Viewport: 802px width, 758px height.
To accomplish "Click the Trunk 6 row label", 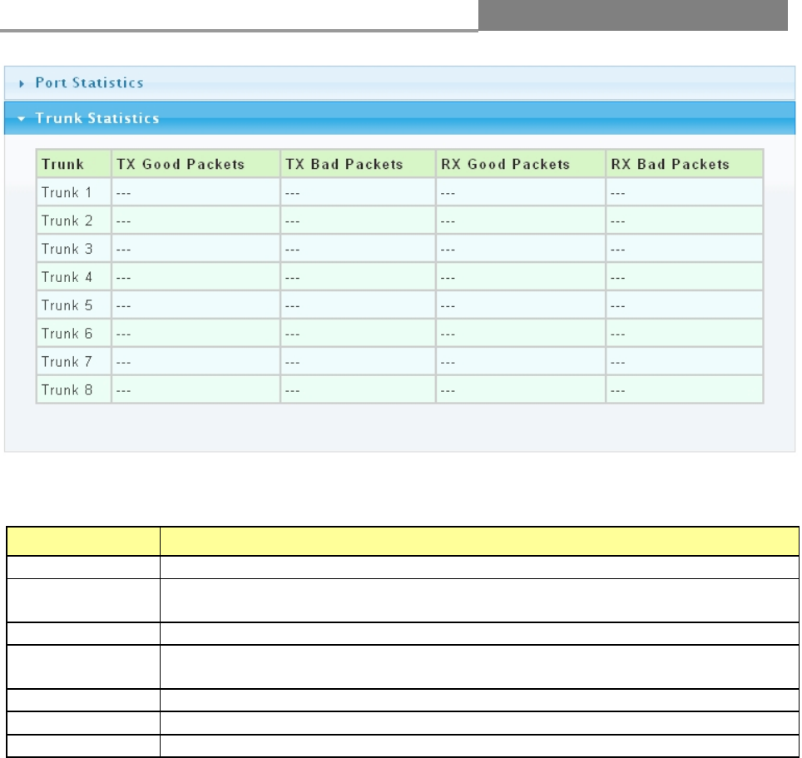I will (67, 333).
